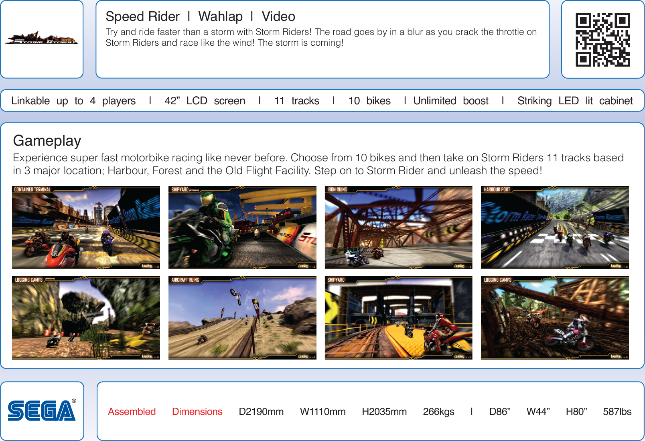
Task: Click the Storm Riders intro description paragraph
Action: (321, 37)
